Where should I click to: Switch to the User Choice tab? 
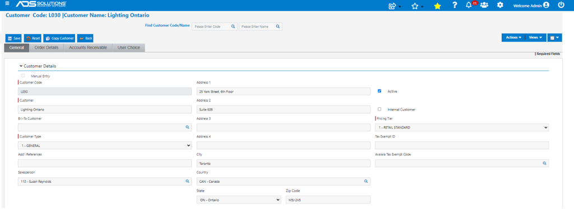coord(129,47)
